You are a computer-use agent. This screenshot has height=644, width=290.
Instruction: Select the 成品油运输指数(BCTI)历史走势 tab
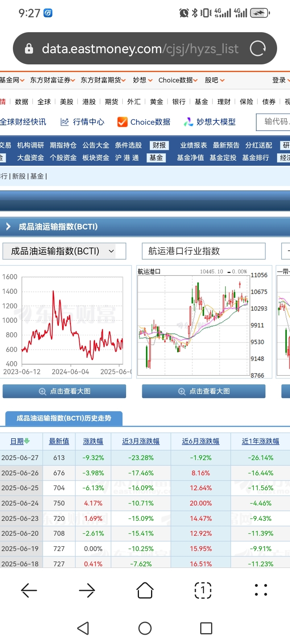(x=64, y=418)
